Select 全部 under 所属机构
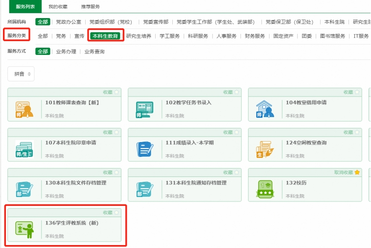 43,22
